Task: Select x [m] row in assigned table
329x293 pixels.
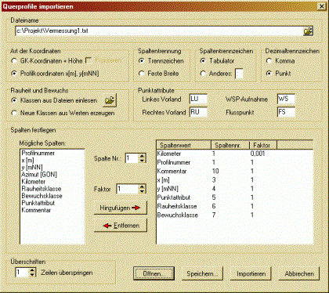Action: (x=234, y=180)
